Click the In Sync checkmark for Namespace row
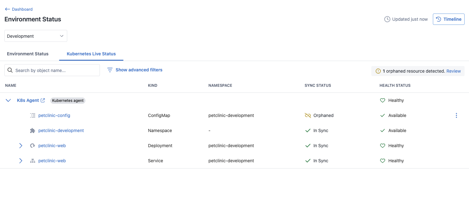Viewport: 469px width, 200px height. point(308,131)
